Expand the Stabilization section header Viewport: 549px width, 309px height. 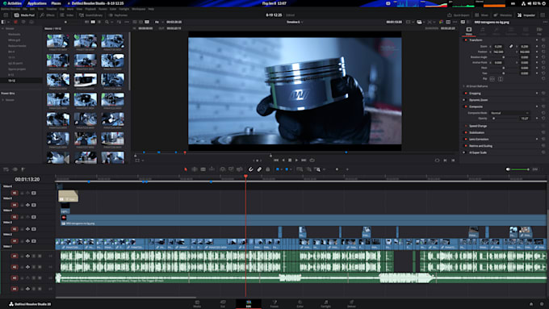tap(477, 132)
